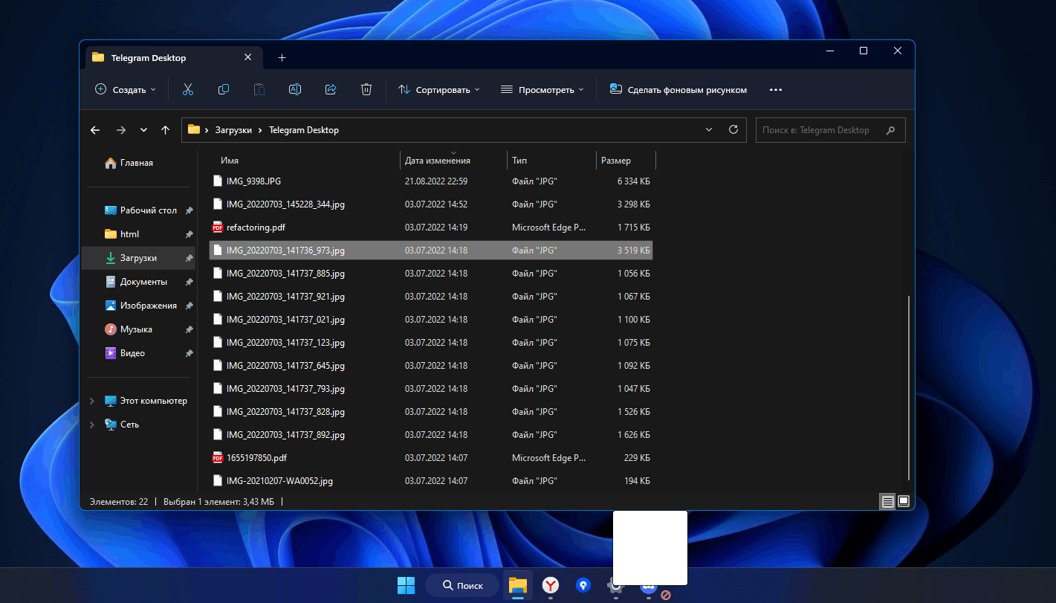Click the file icon of IMG_9398.JPG
This screenshot has width=1056, height=603.
(x=218, y=181)
